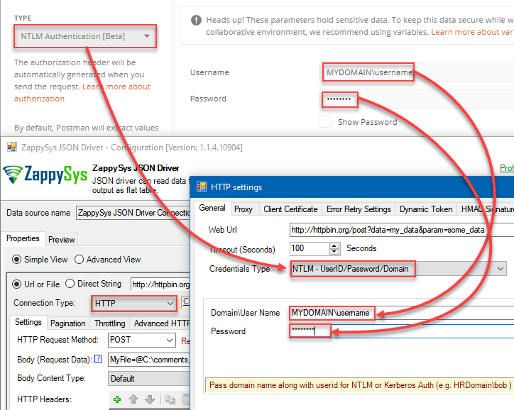Enable the Show Password checkbox

325,122
